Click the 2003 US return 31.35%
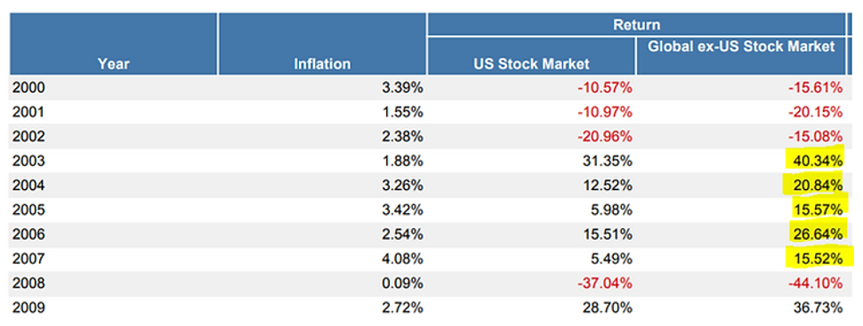The image size is (863, 326). (608, 161)
